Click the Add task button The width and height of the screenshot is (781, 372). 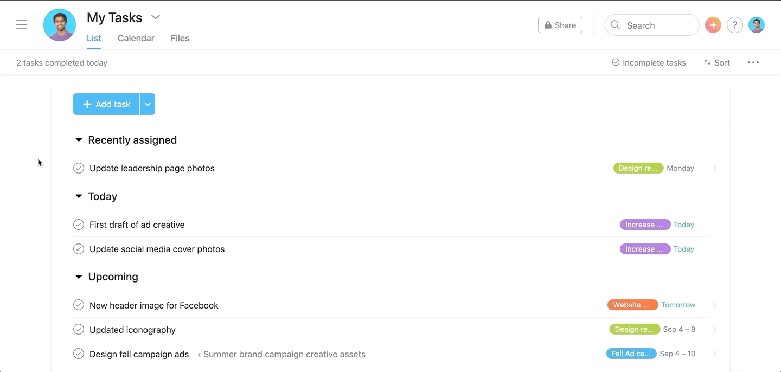[106, 104]
